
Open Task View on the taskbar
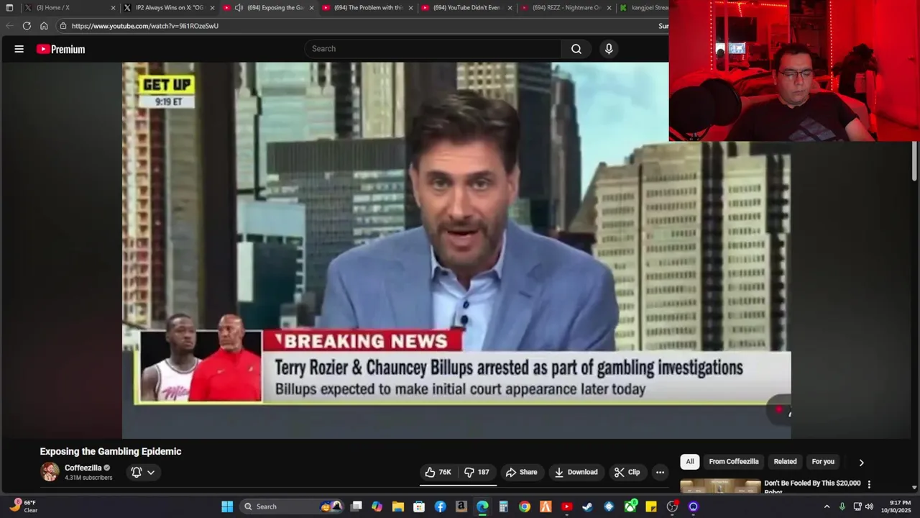click(x=356, y=506)
